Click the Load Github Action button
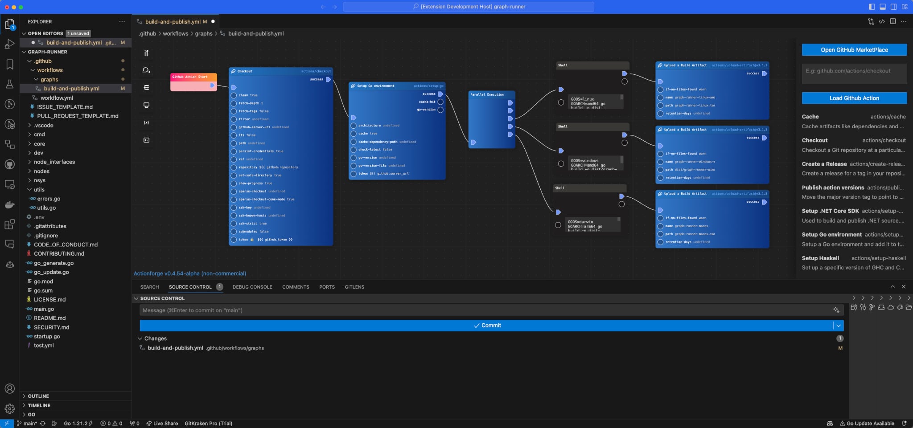Screen dimensions: 913x428 (x=853, y=98)
